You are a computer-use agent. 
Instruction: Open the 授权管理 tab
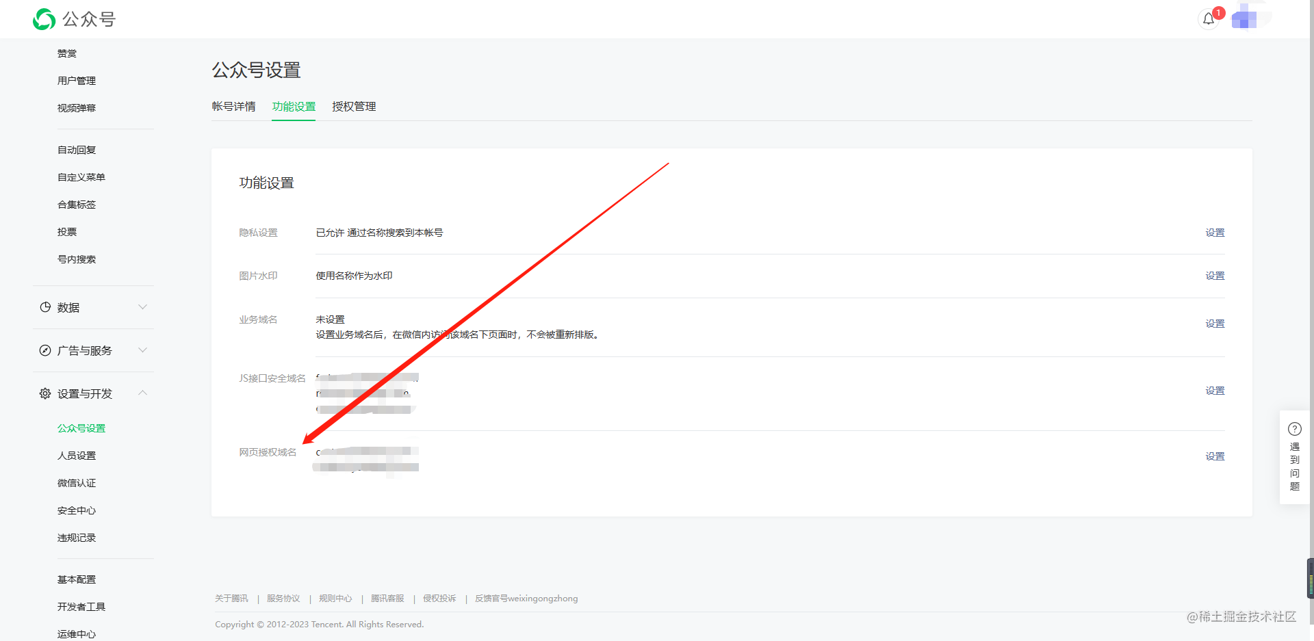(x=354, y=107)
